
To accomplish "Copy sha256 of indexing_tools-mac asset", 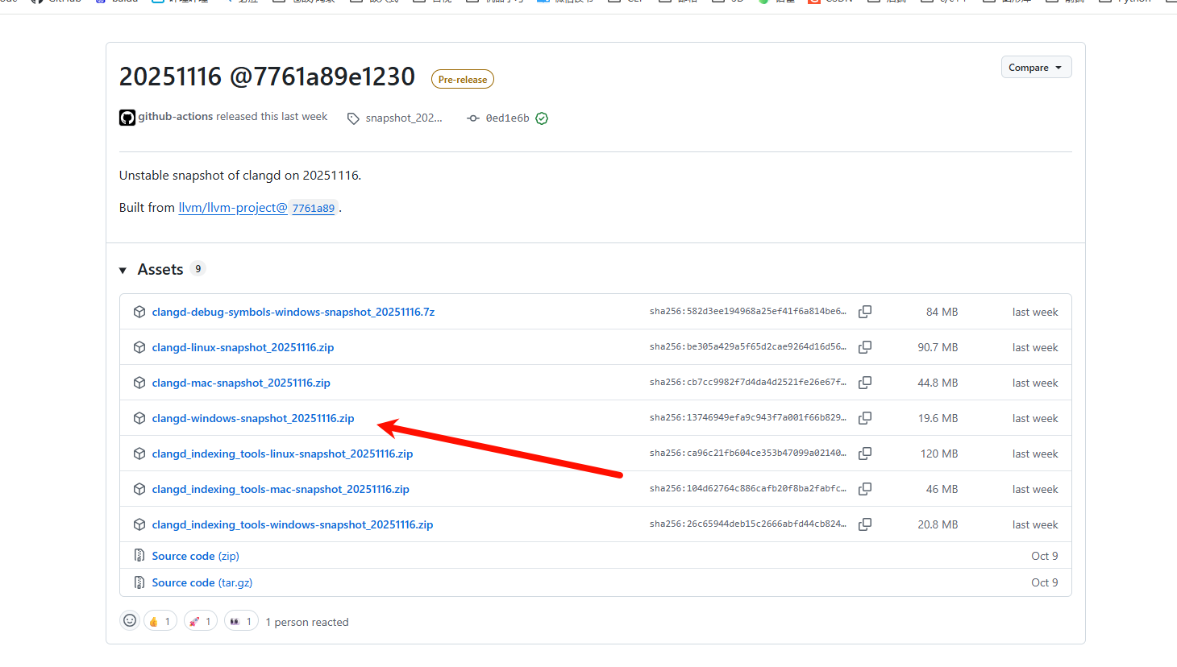I will click(865, 489).
